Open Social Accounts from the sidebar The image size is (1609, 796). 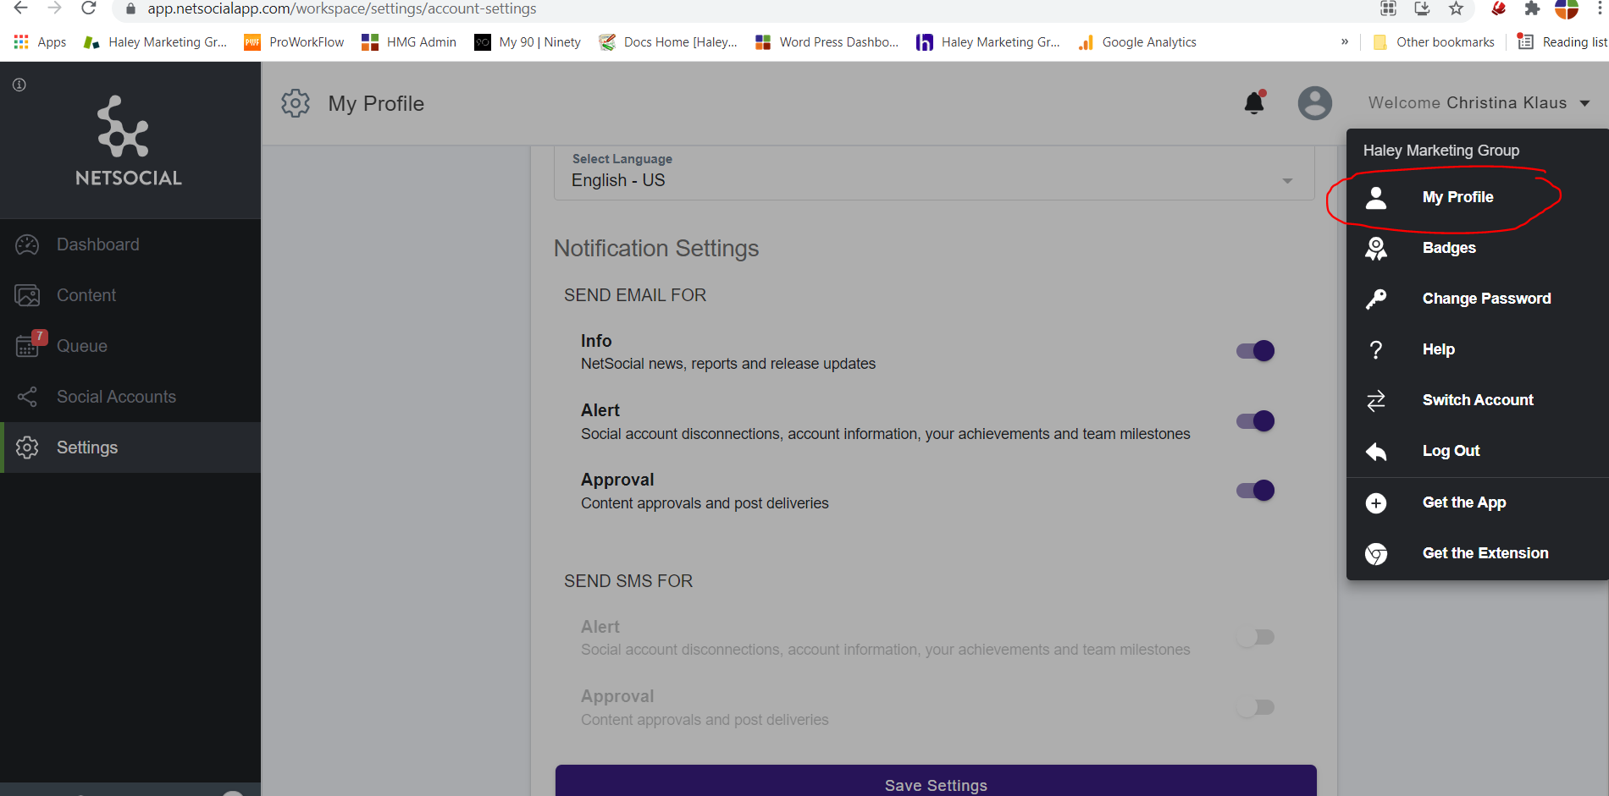130,397
